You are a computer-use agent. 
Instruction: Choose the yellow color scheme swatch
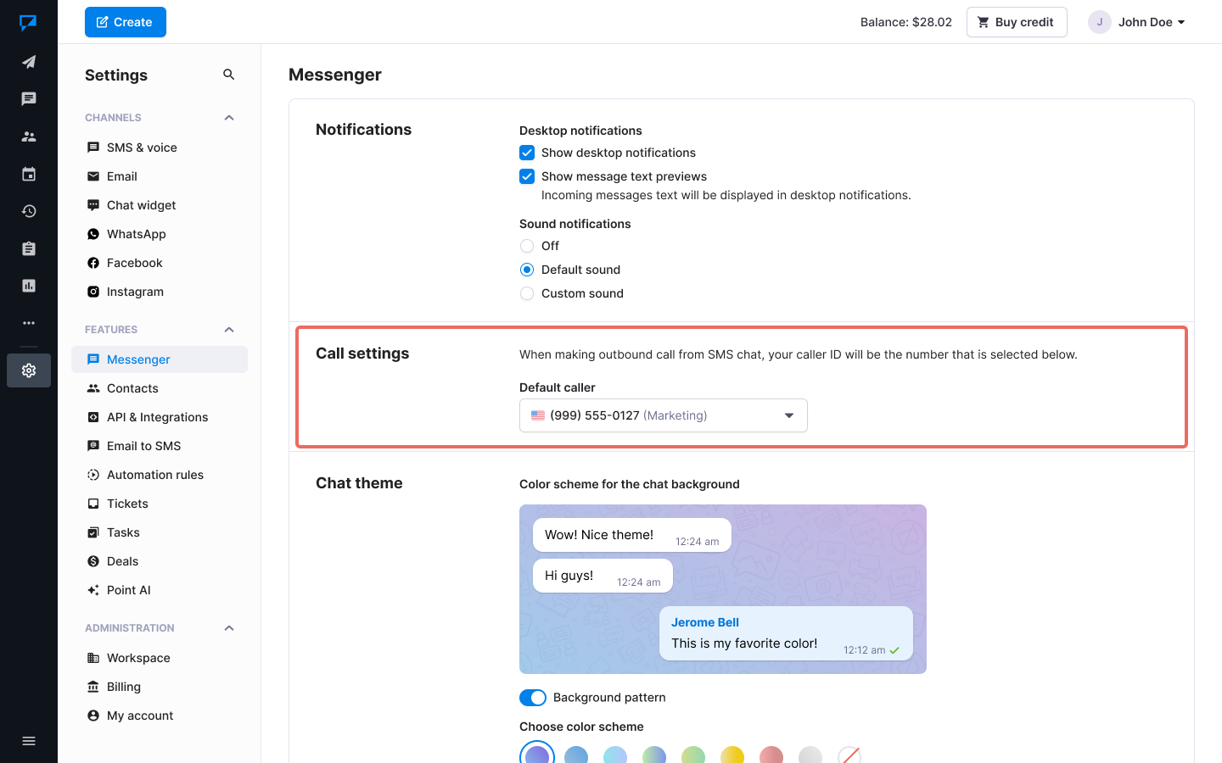pyautogui.click(x=732, y=755)
